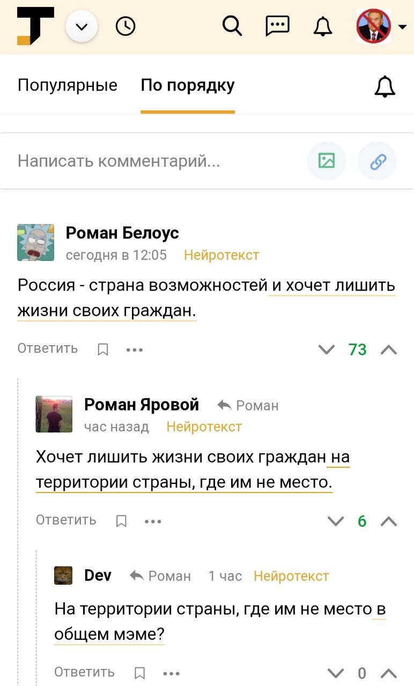The image size is (414, 686).
Task: Bookmark Роман Белоус's comment
Action: click(103, 349)
